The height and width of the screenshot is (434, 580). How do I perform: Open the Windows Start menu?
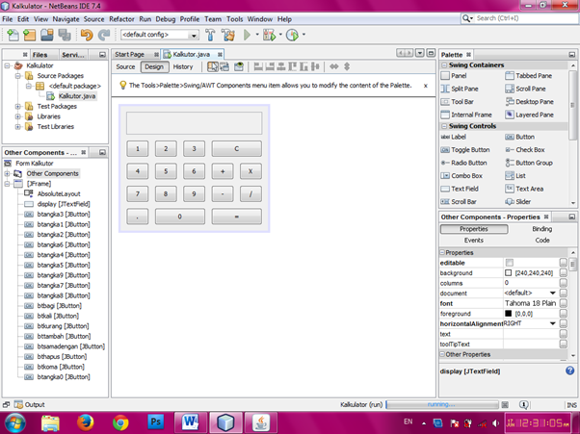14,422
